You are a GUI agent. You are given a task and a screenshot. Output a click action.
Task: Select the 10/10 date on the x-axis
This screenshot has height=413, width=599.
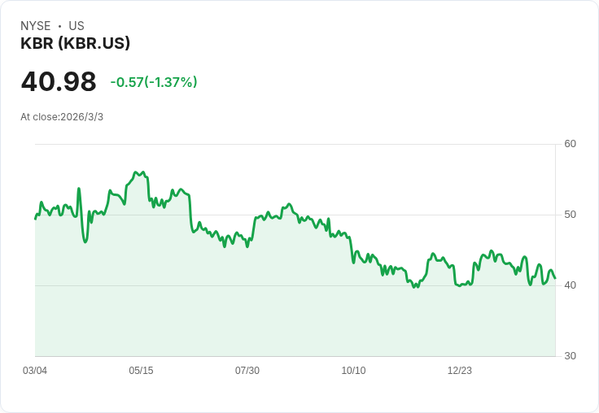(353, 371)
